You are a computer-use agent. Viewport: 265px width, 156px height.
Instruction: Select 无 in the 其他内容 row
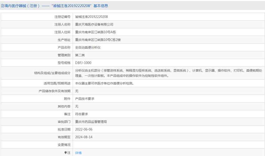pyautogui.click(x=77, y=106)
